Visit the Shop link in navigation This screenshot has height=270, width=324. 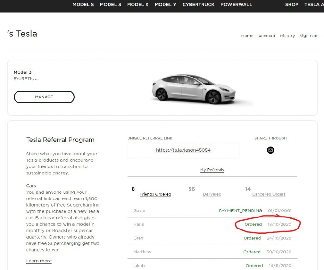[x=292, y=4]
